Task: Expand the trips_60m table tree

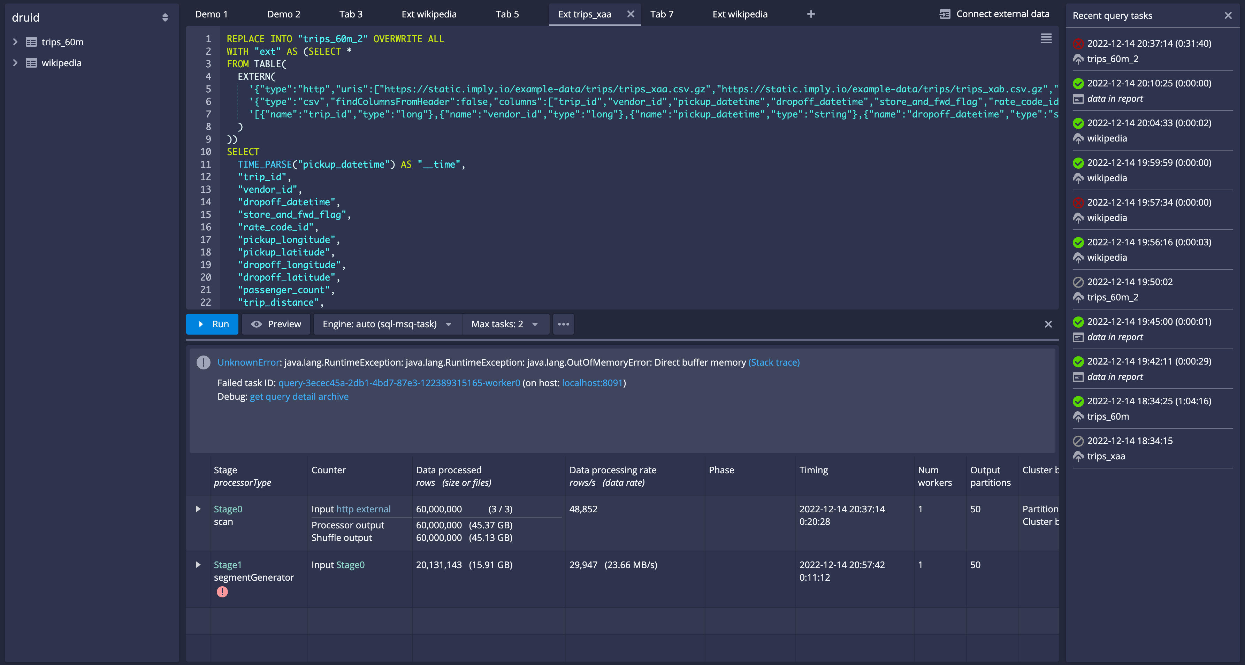Action: coord(15,42)
